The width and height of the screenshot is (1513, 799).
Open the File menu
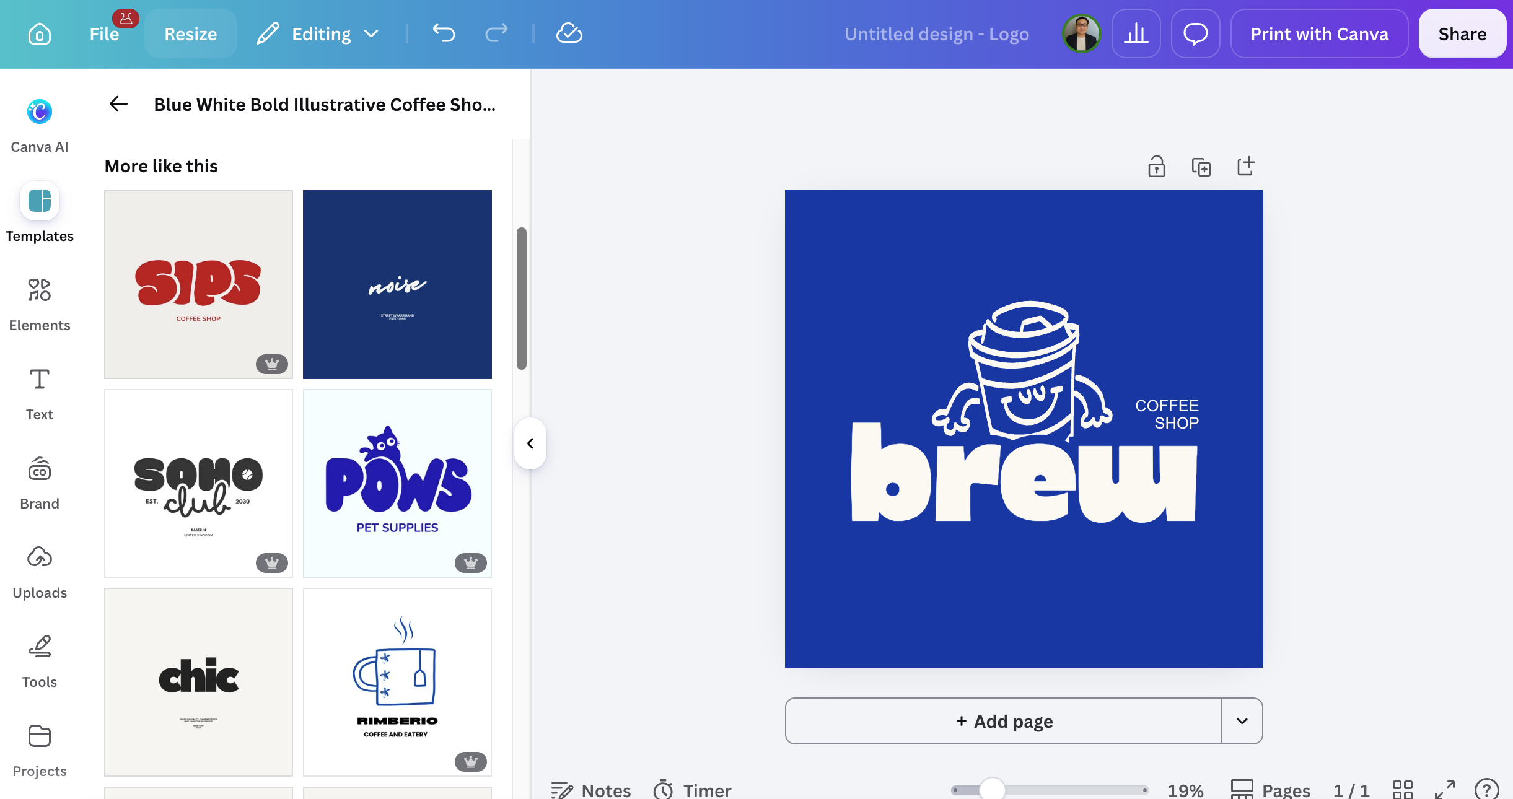(104, 34)
